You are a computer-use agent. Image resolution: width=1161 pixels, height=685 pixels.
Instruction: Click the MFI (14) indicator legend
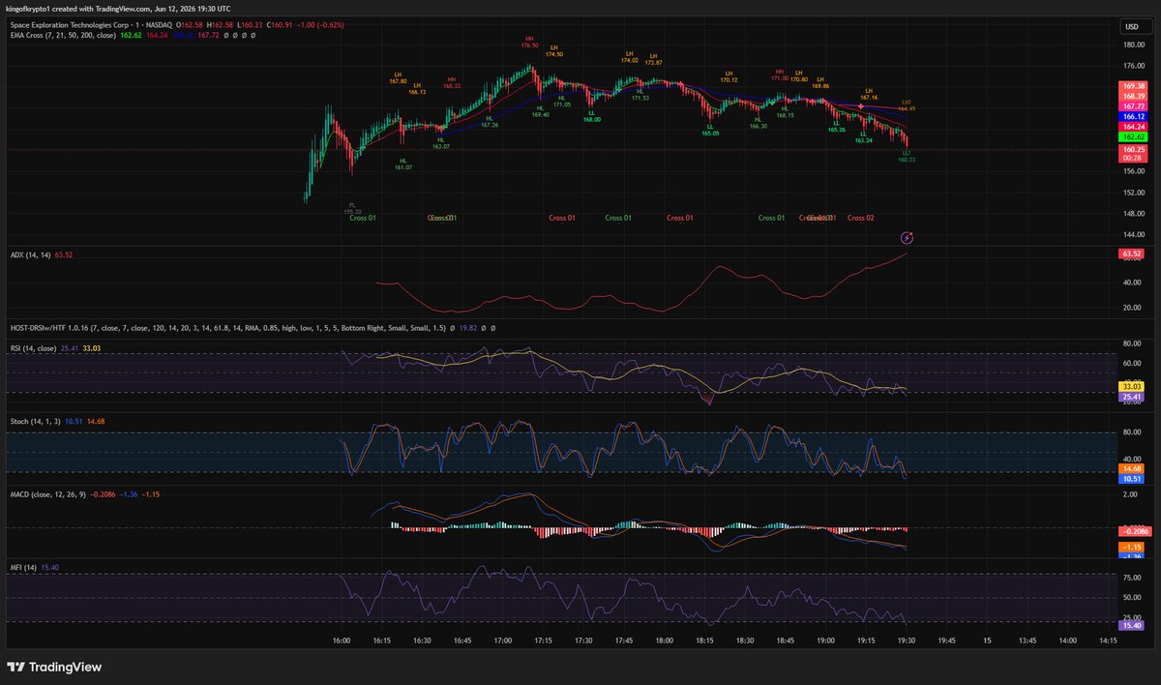tap(22, 567)
